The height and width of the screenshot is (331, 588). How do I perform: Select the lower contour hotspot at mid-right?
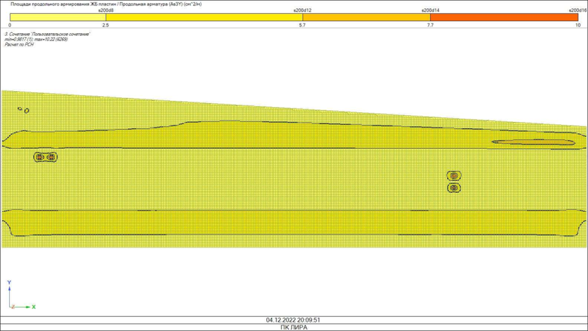454,188
